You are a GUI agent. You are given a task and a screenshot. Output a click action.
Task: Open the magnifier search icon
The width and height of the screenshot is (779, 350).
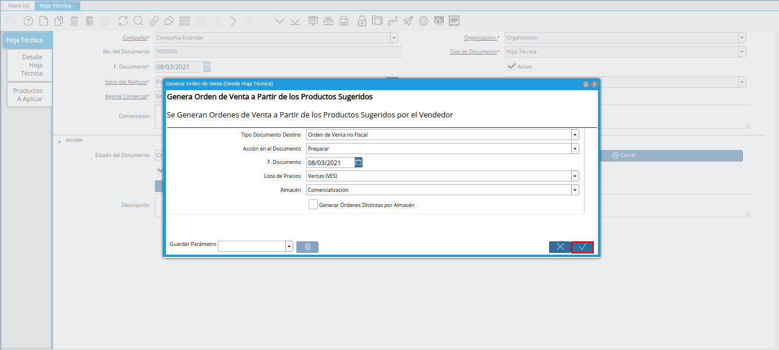click(139, 22)
